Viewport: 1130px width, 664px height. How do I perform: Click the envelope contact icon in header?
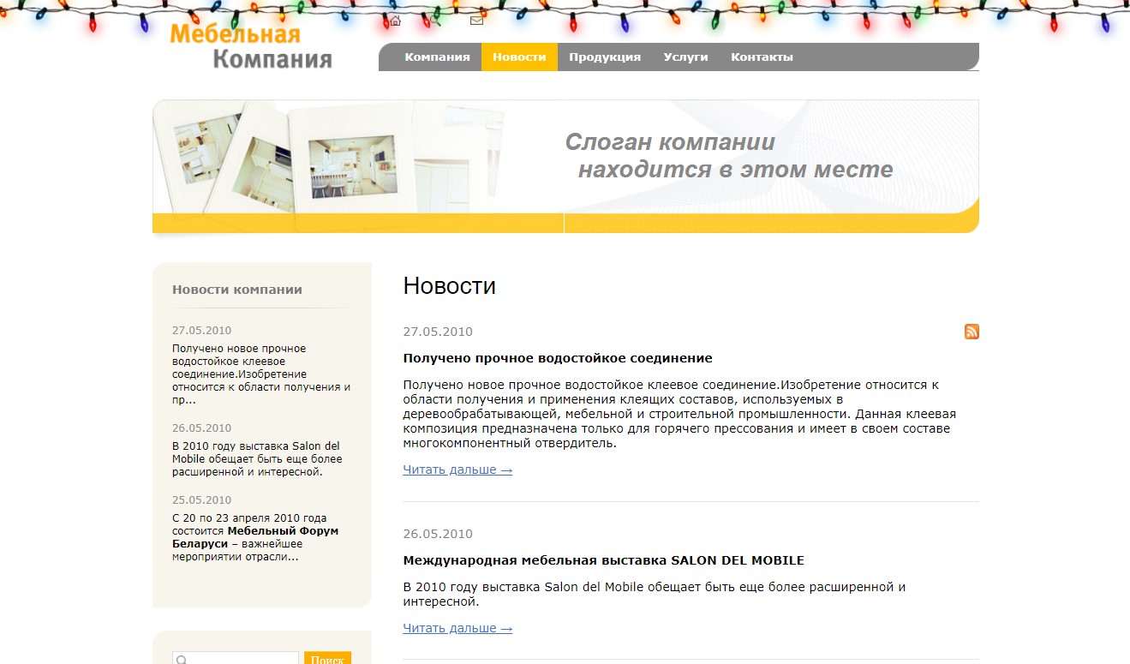point(476,21)
